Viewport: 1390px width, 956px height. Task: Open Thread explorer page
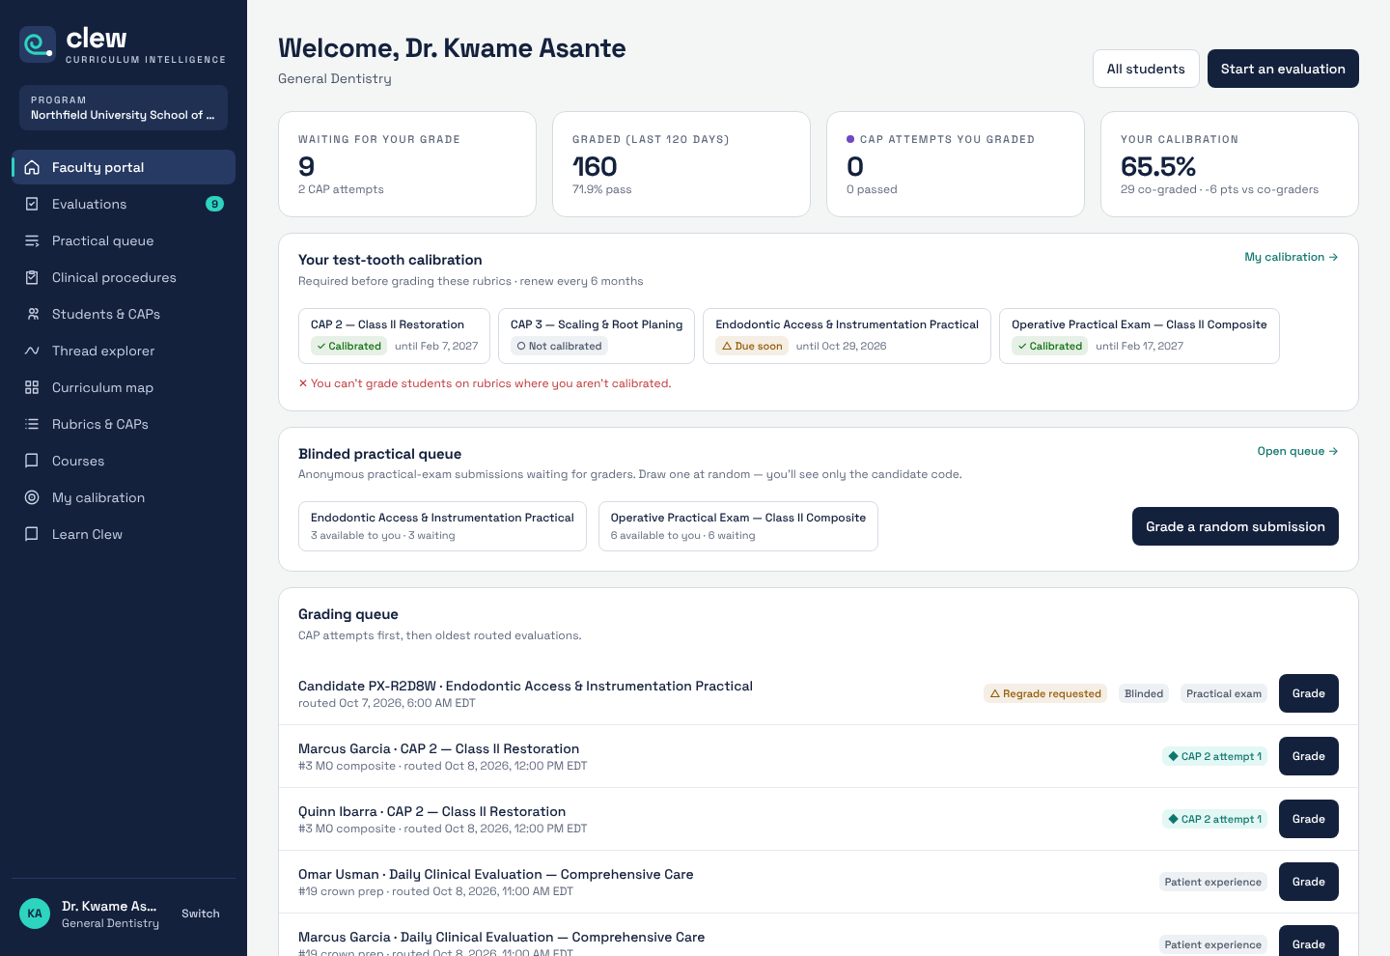(x=124, y=351)
